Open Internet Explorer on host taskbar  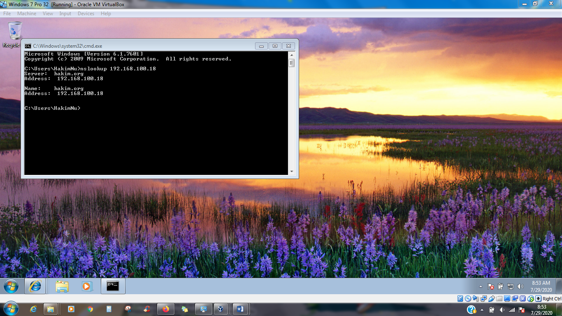click(33, 309)
